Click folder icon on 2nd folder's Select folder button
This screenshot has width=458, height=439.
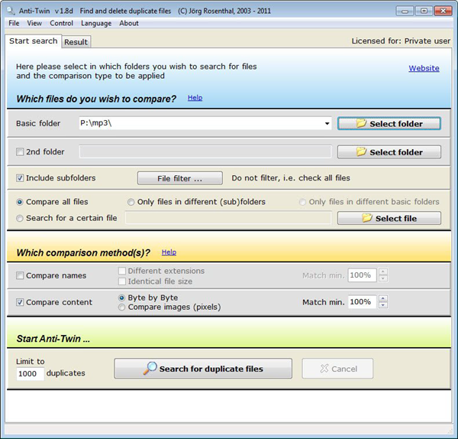(361, 152)
